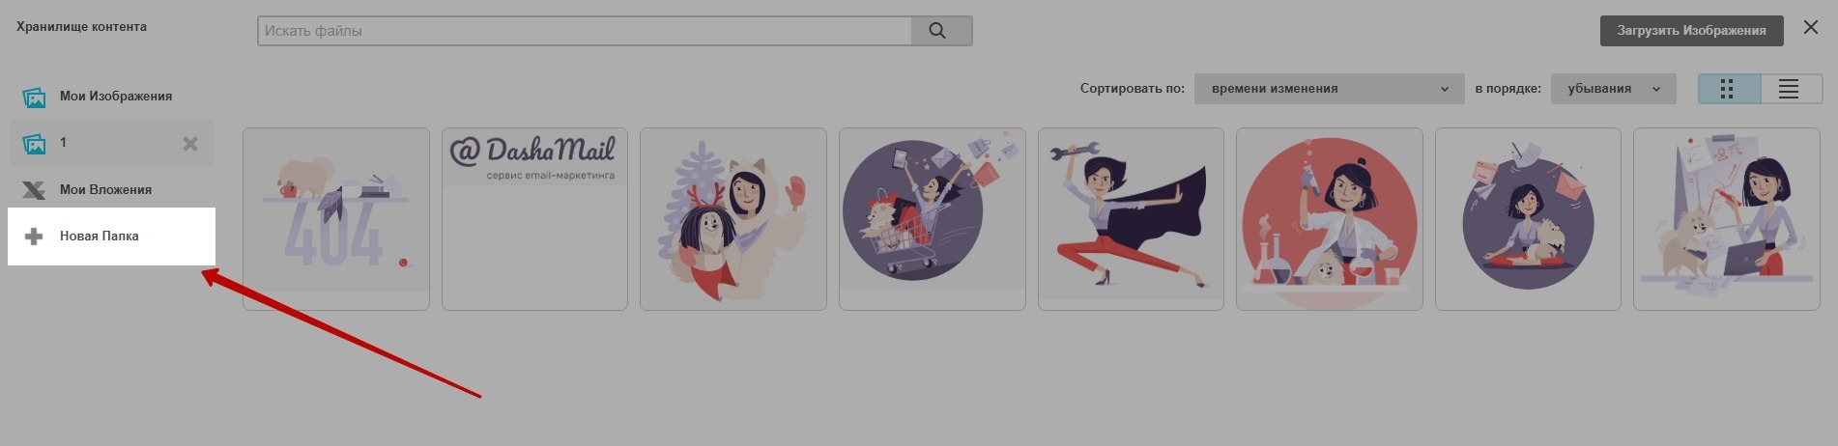Screen dimensions: 1838x446
Task: Open the убывания order dropdown
Action: [x=1613, y=89]
